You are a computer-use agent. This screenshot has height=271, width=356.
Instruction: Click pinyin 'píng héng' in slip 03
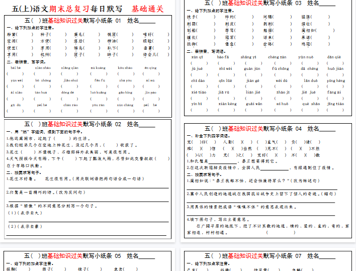pyautogui.click(x=336, y=81)
